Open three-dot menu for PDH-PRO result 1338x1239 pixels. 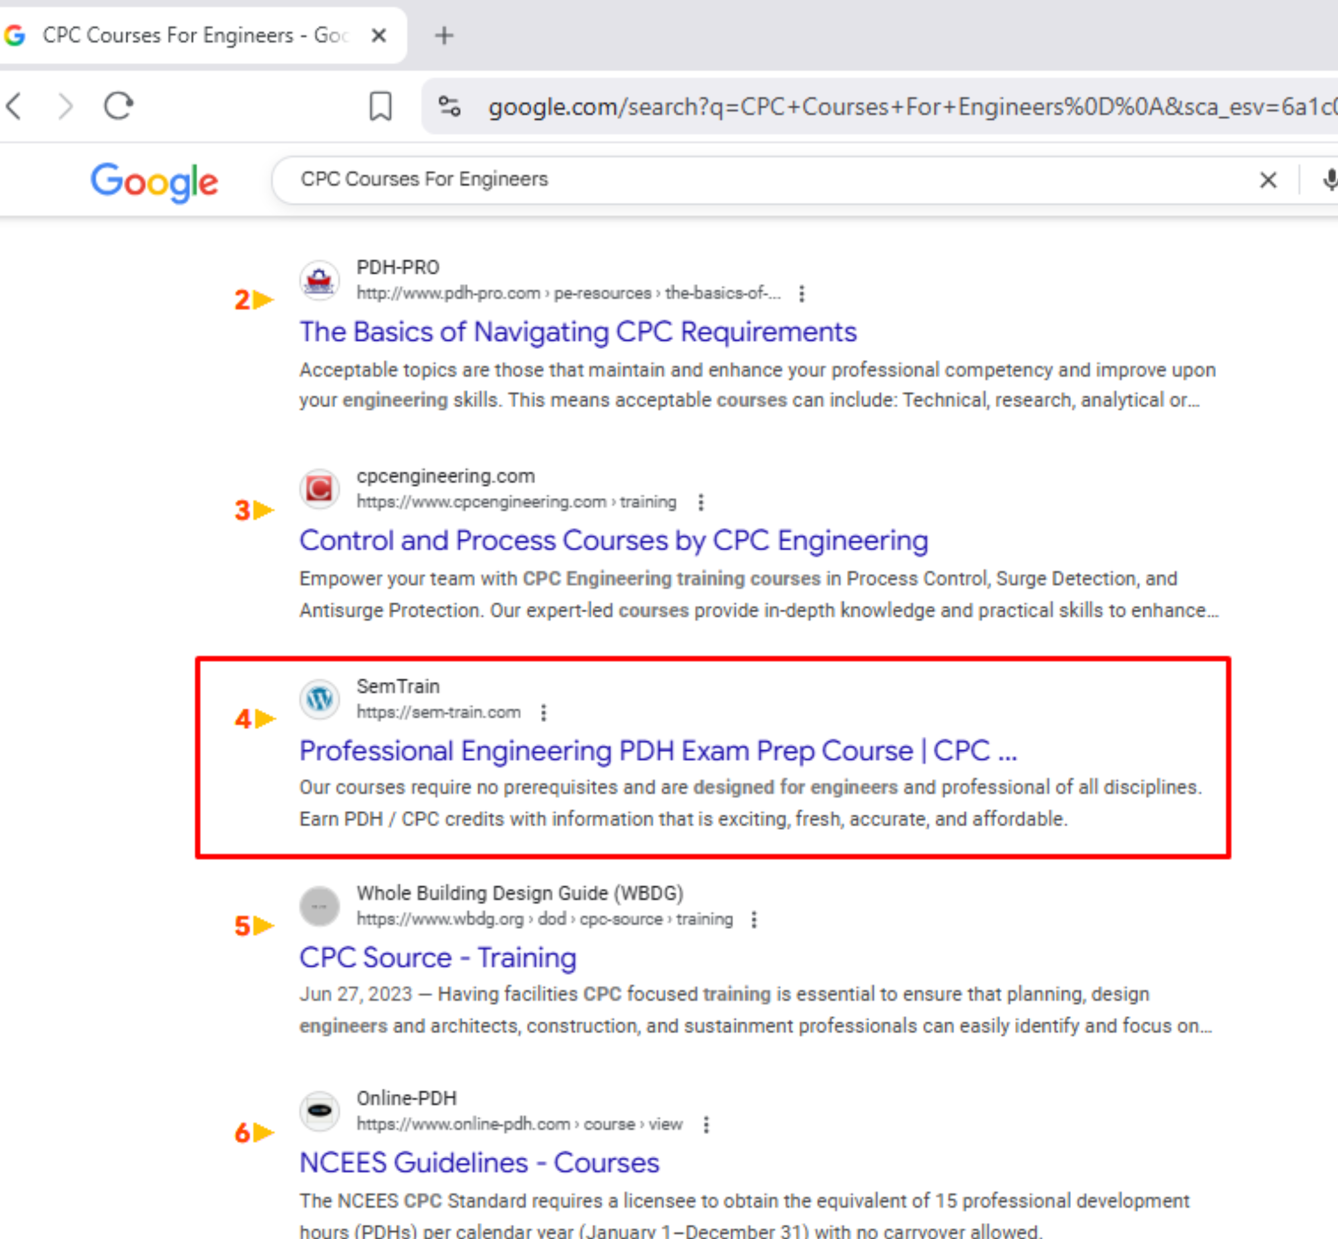pos(802,294)
